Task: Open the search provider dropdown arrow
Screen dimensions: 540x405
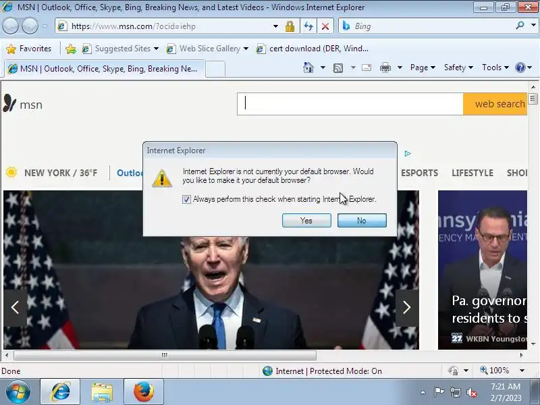Action: pyautogui.click(x=534, y=25)
